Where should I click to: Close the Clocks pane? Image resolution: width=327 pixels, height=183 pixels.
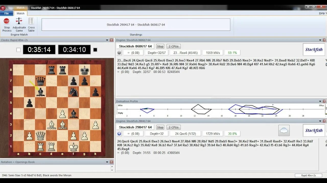111,40
